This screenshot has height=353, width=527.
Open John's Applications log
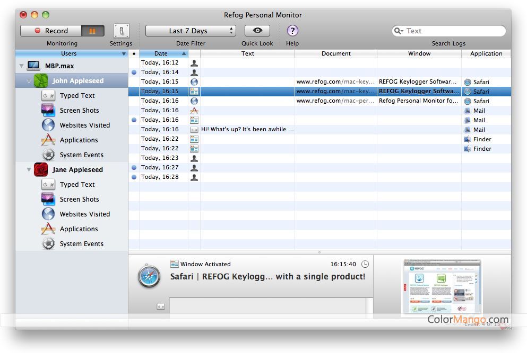(79, 140)
